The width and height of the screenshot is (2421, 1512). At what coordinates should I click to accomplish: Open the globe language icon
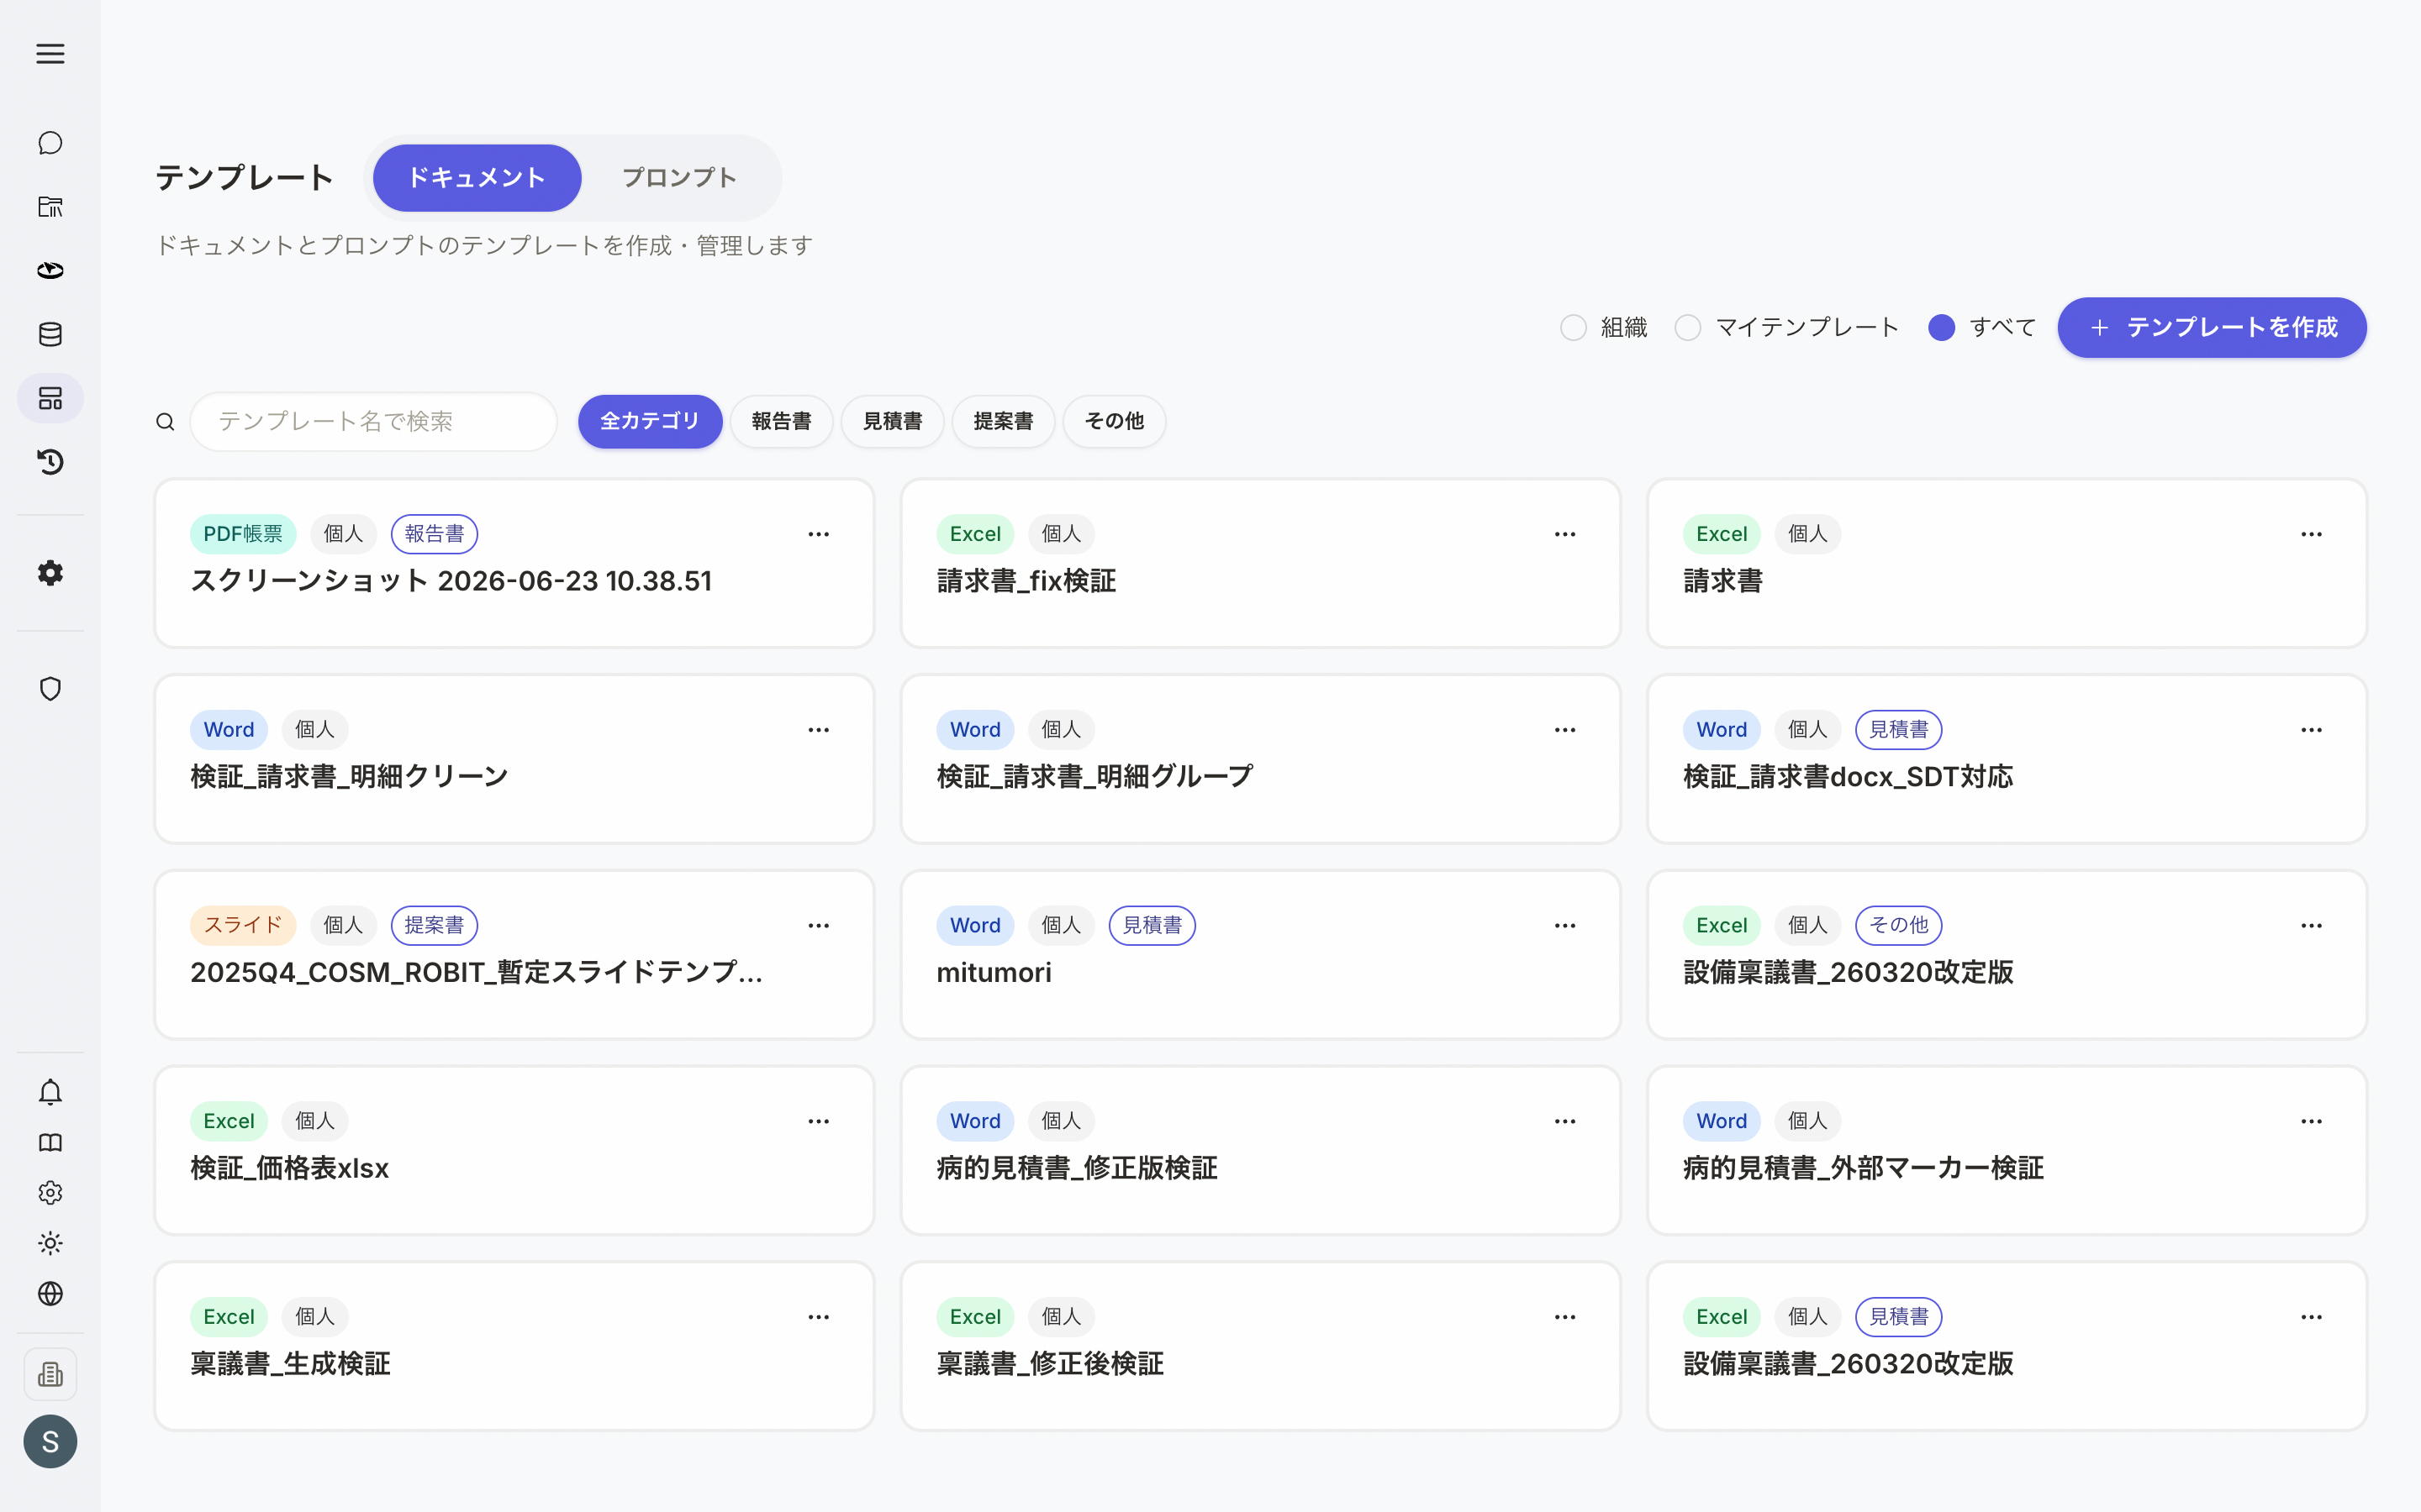coord(50,1293)
